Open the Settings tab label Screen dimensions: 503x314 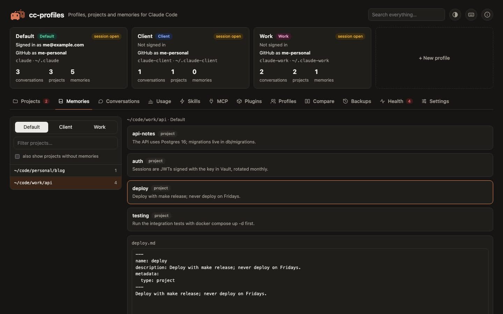click(x=439, y=101)
